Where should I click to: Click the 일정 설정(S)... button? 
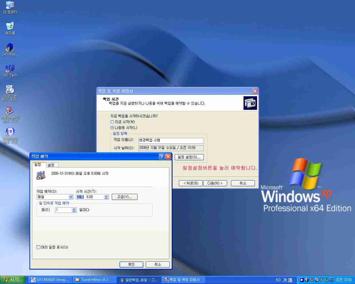coord(189,157)
